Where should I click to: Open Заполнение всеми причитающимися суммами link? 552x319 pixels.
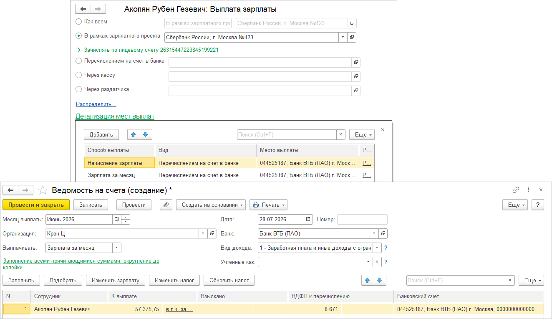[x=81, y=264]
